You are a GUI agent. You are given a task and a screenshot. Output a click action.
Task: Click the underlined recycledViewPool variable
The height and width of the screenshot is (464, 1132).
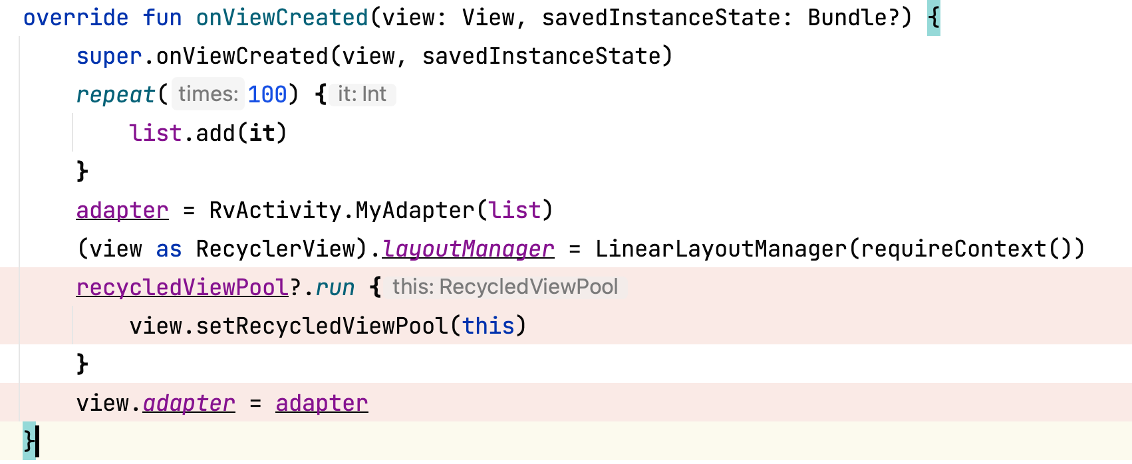(x=182, y=288)
